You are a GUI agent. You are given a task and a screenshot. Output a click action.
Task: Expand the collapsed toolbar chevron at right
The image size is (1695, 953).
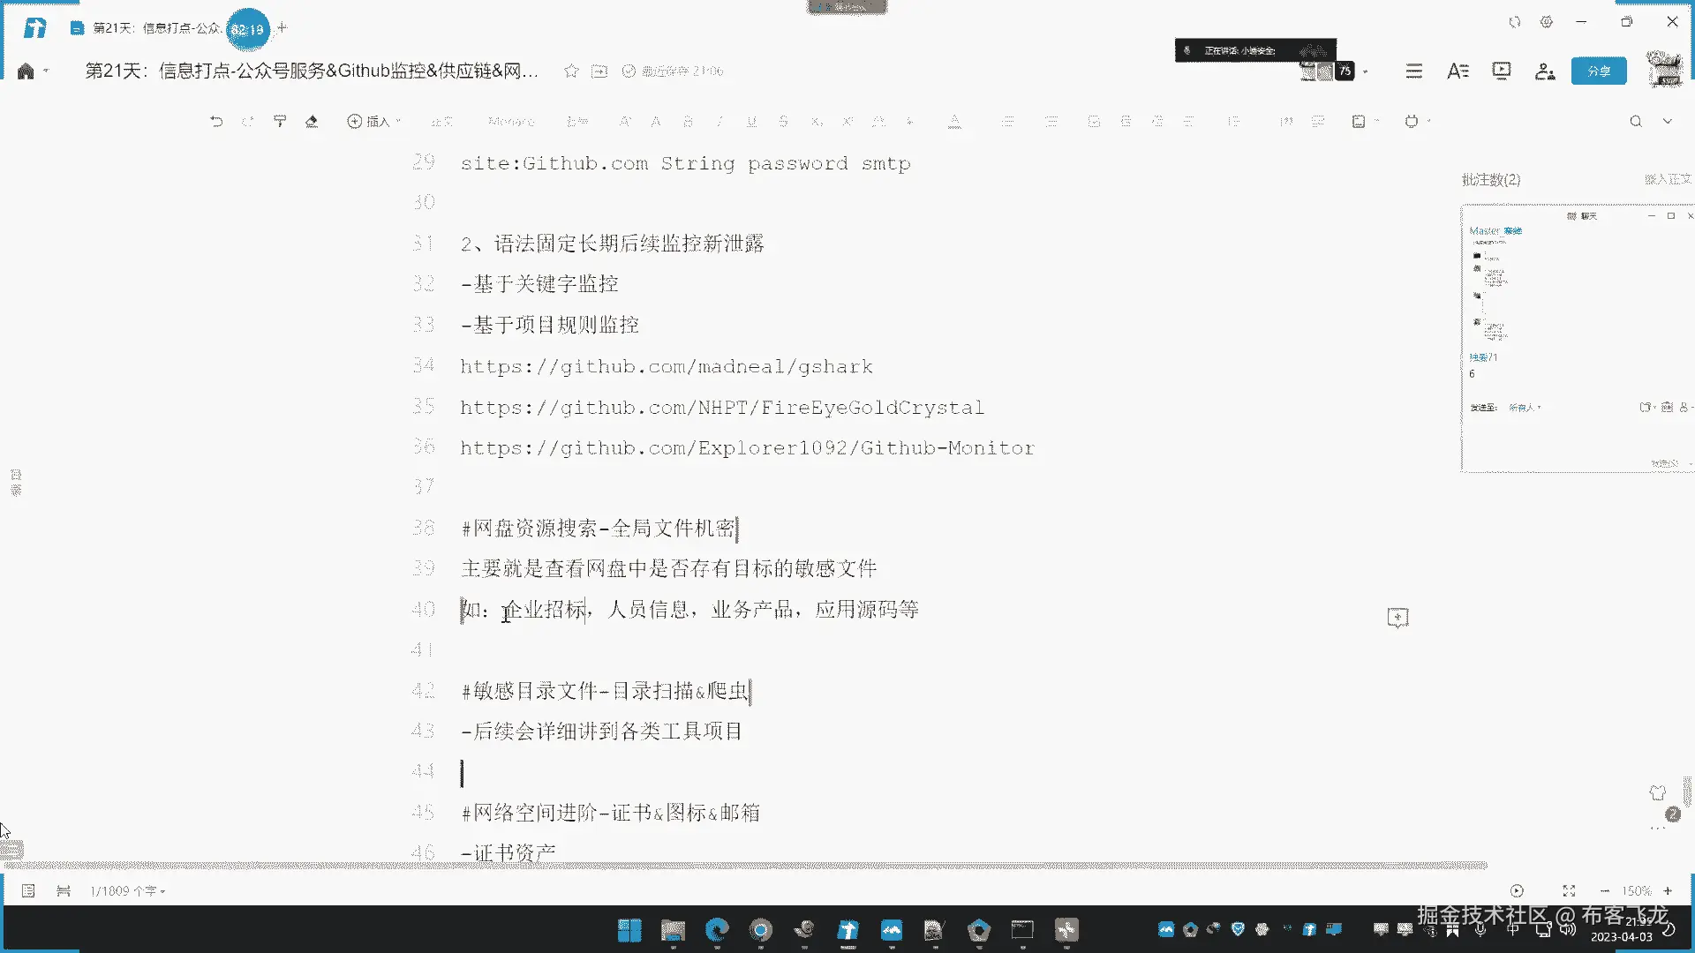click(1668, 122)
